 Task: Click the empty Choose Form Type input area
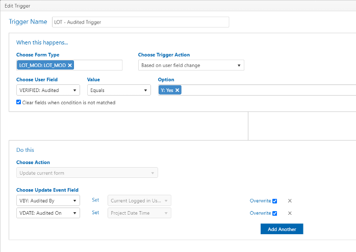(x=98, y=65)
